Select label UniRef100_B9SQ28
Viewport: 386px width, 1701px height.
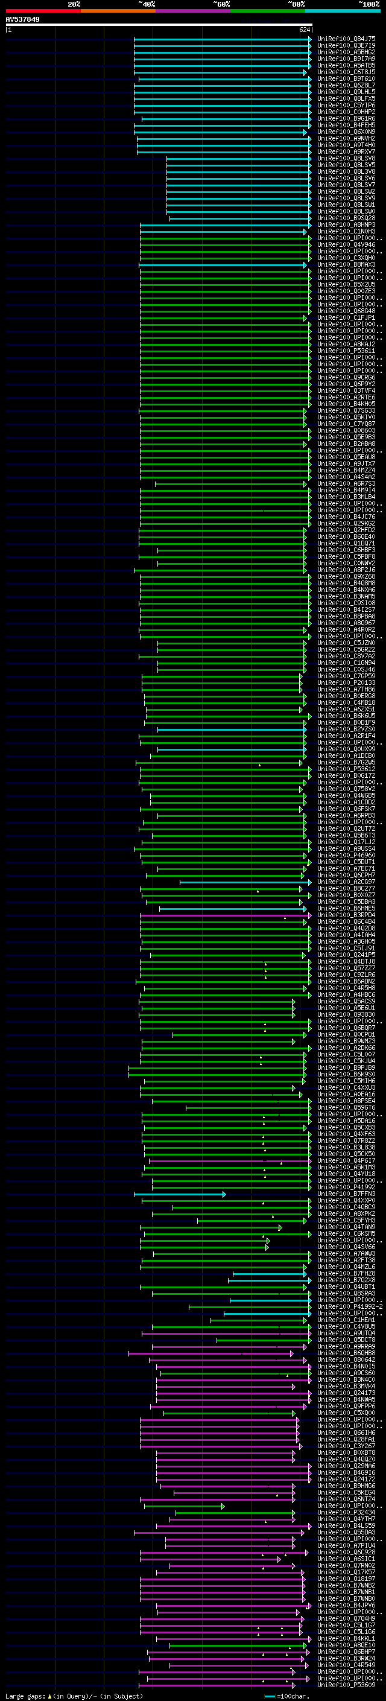346,218
